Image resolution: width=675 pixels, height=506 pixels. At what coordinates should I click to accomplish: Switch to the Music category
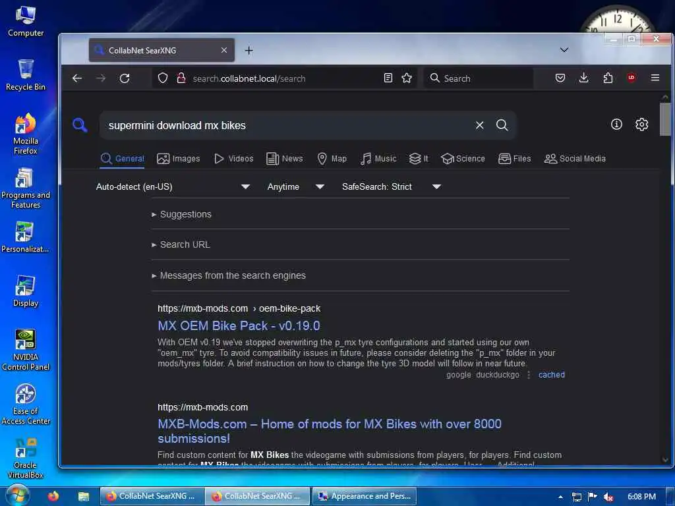click(x=378, y=159)
